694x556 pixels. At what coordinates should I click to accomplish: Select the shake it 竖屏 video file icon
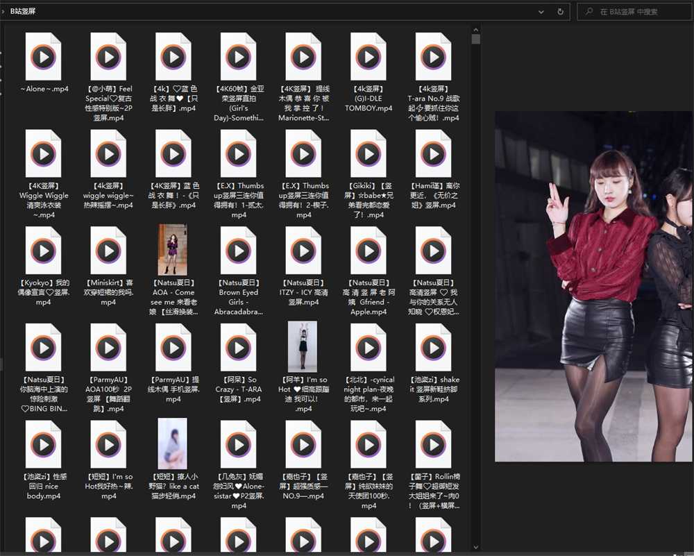click(433, 348)
